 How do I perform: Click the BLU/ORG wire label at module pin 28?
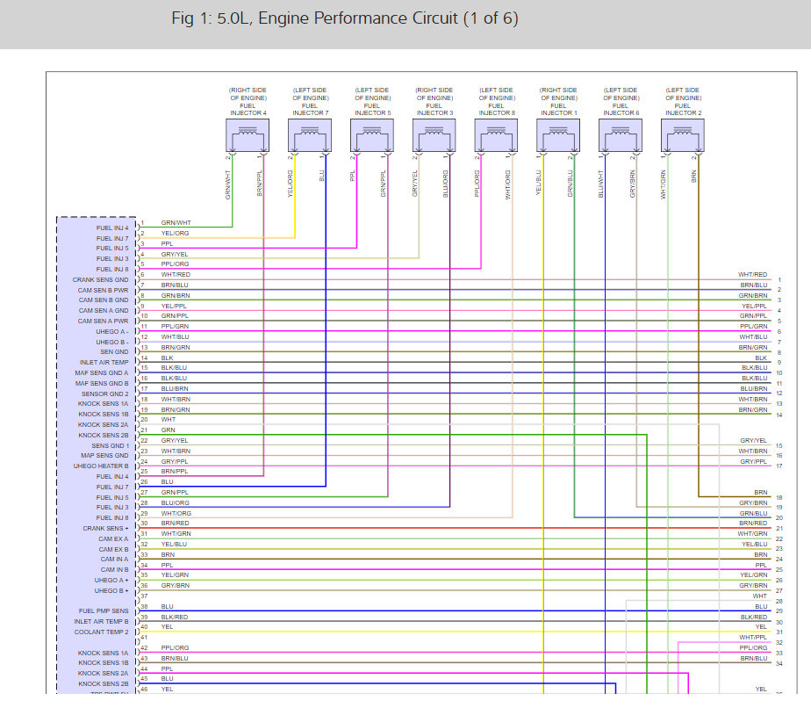coord(175,502)
